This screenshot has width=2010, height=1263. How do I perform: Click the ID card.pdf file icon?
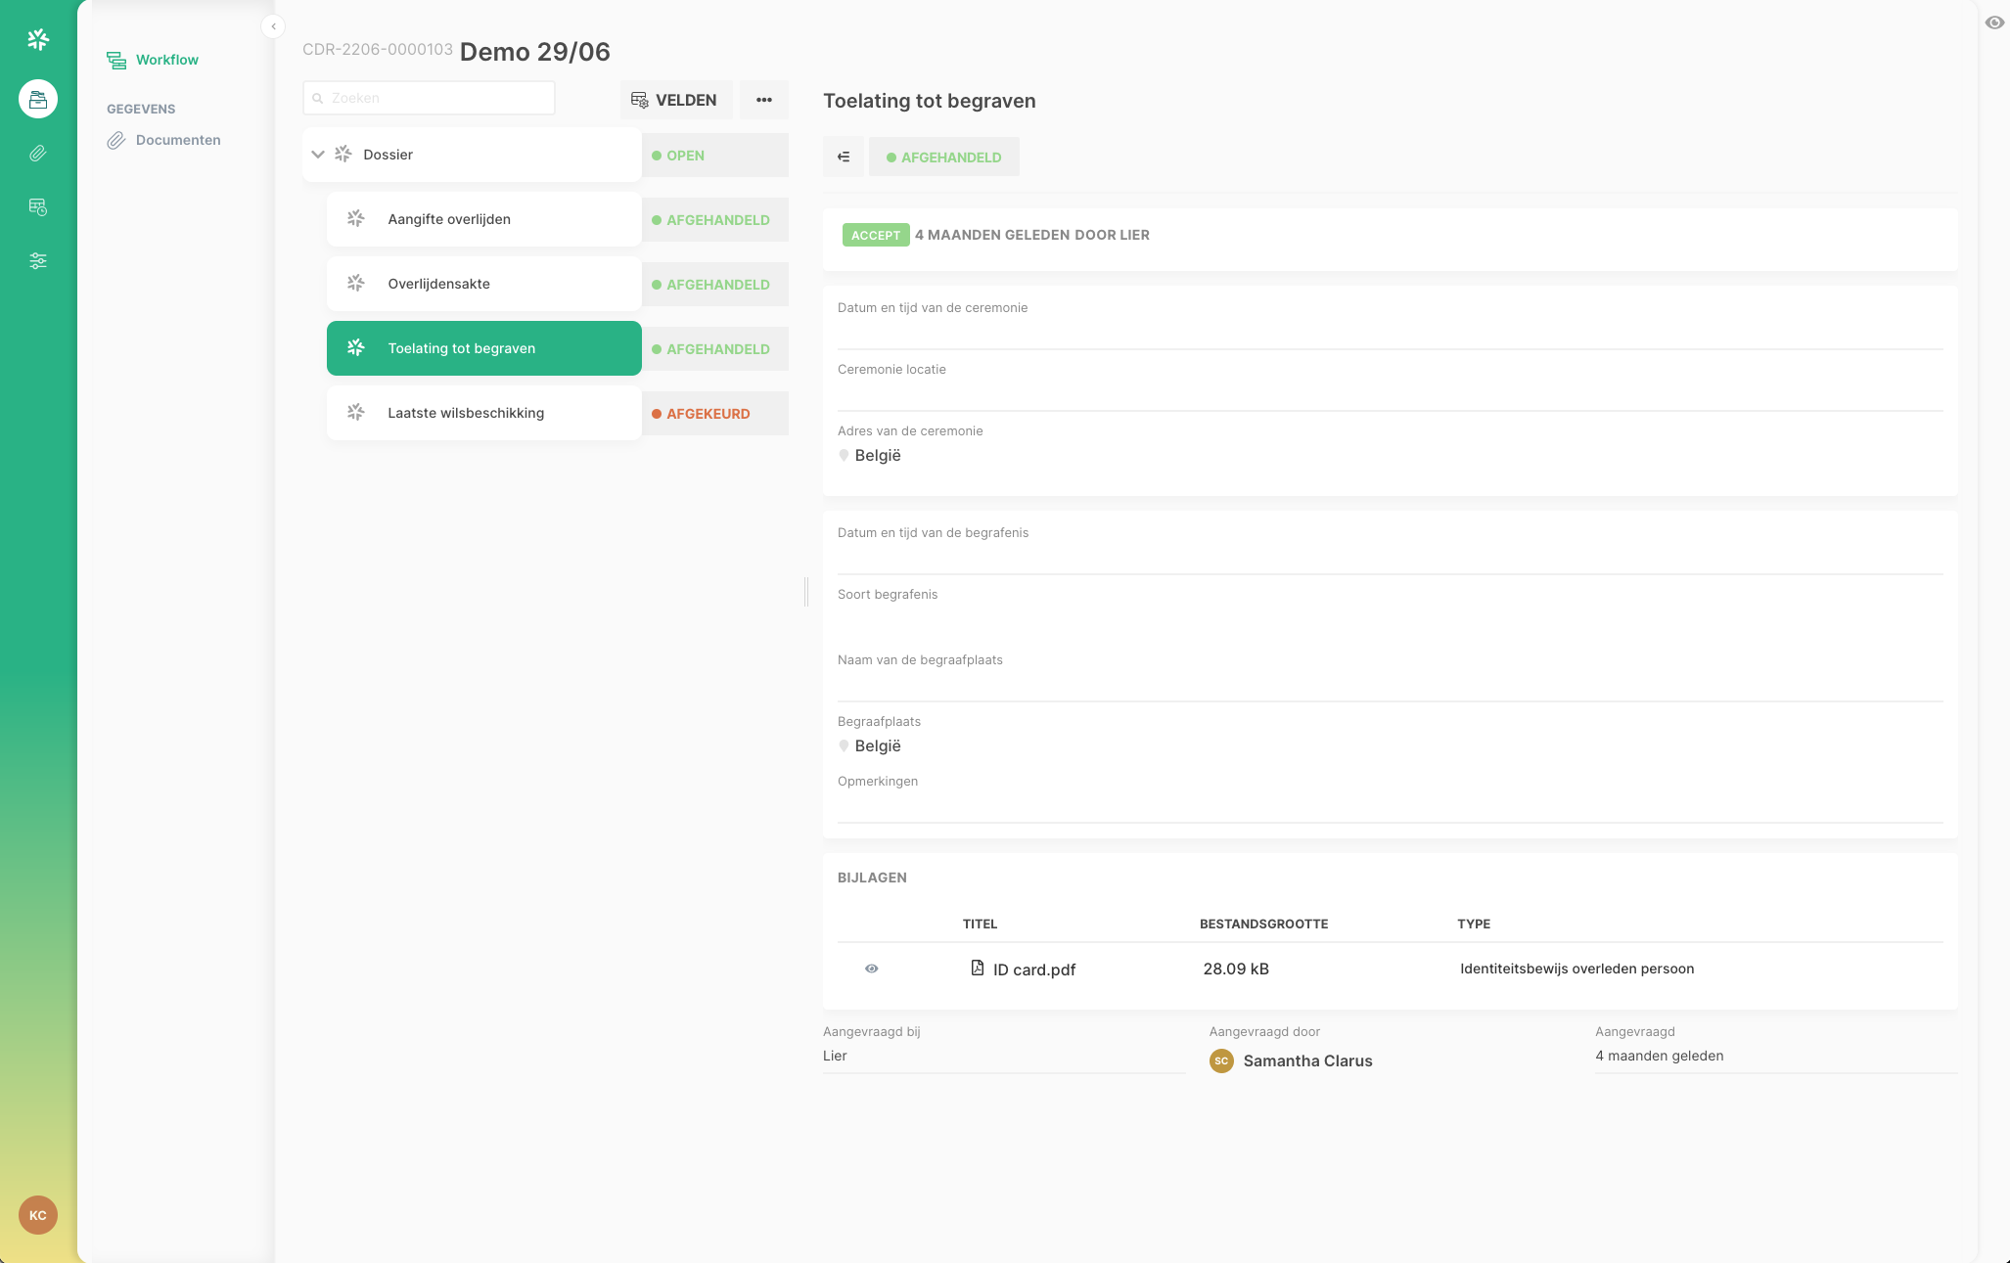tap(977, 969)
